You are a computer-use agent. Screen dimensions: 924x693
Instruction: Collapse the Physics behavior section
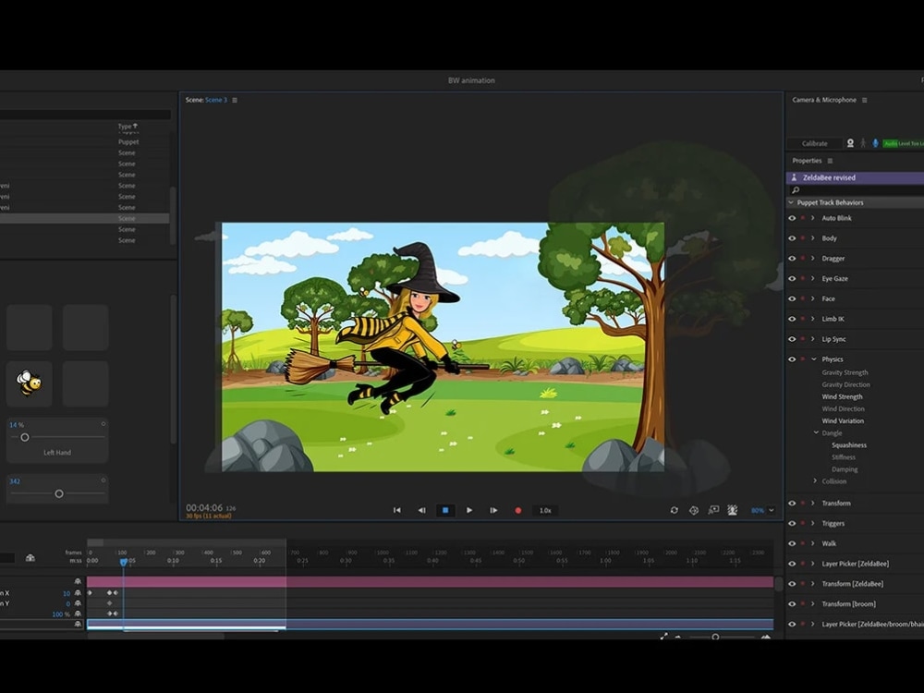pyautogui.click(x=813, y=359)
